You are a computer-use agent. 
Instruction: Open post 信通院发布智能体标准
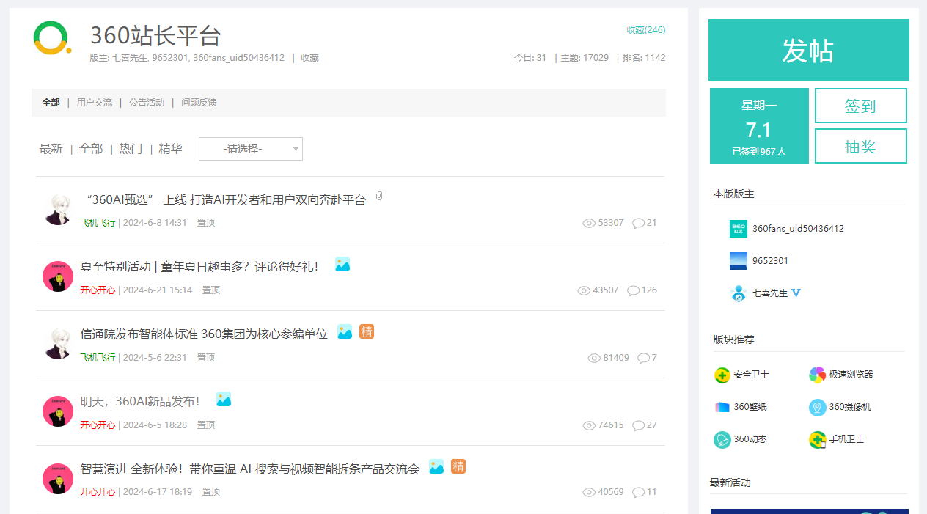point(204,334)
